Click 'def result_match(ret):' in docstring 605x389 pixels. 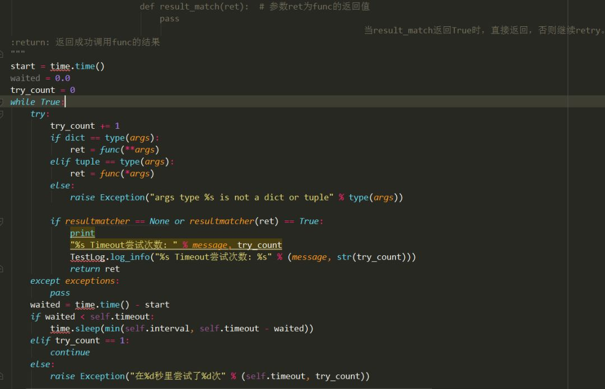(x=194, y=7)
